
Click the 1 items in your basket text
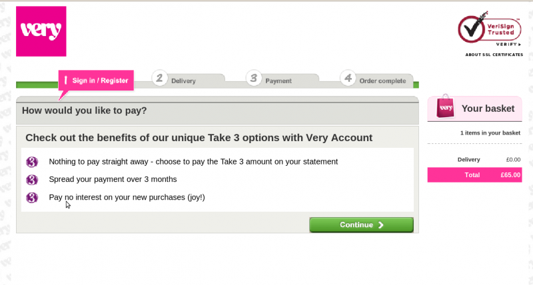(490, 133)
